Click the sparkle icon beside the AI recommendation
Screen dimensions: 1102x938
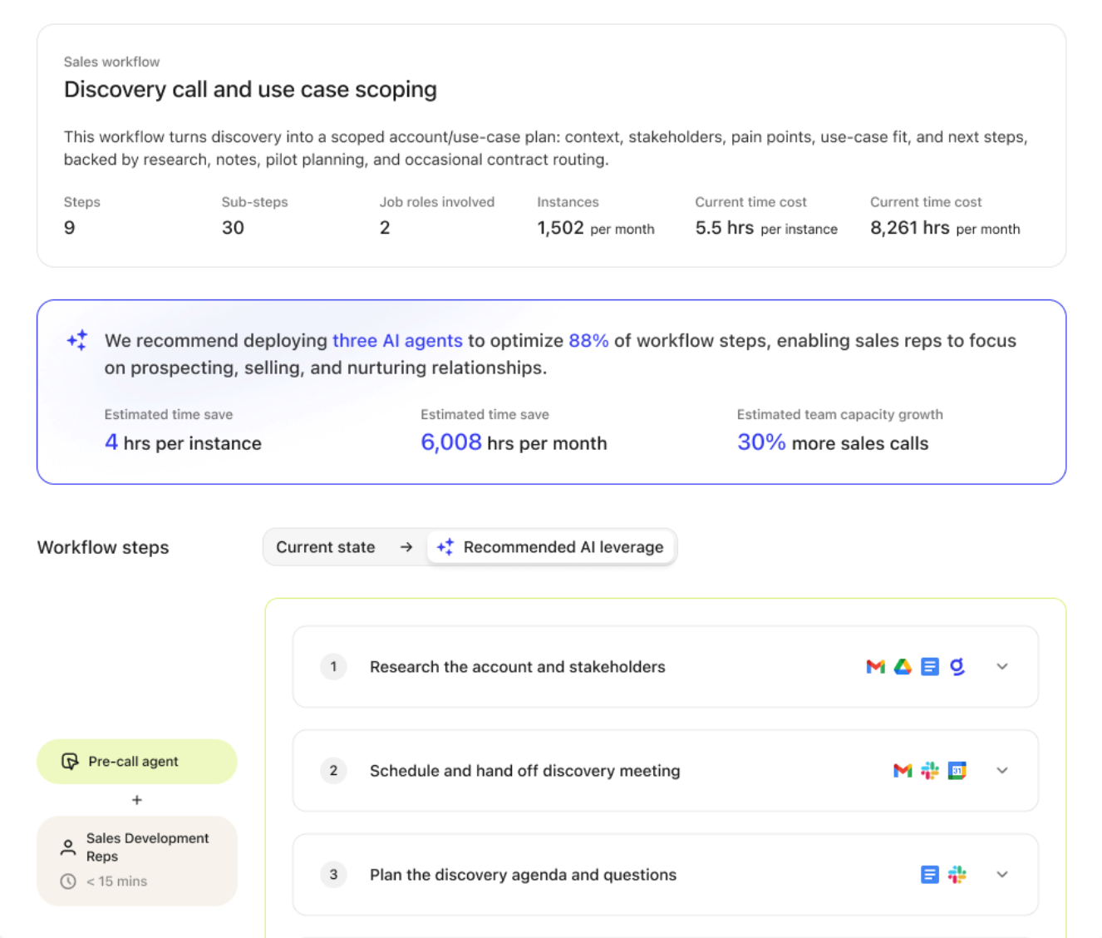tap(77, 340)
